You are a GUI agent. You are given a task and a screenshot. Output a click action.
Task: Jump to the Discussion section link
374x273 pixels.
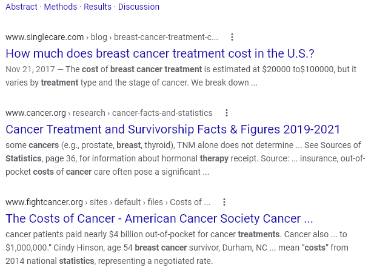139,7
